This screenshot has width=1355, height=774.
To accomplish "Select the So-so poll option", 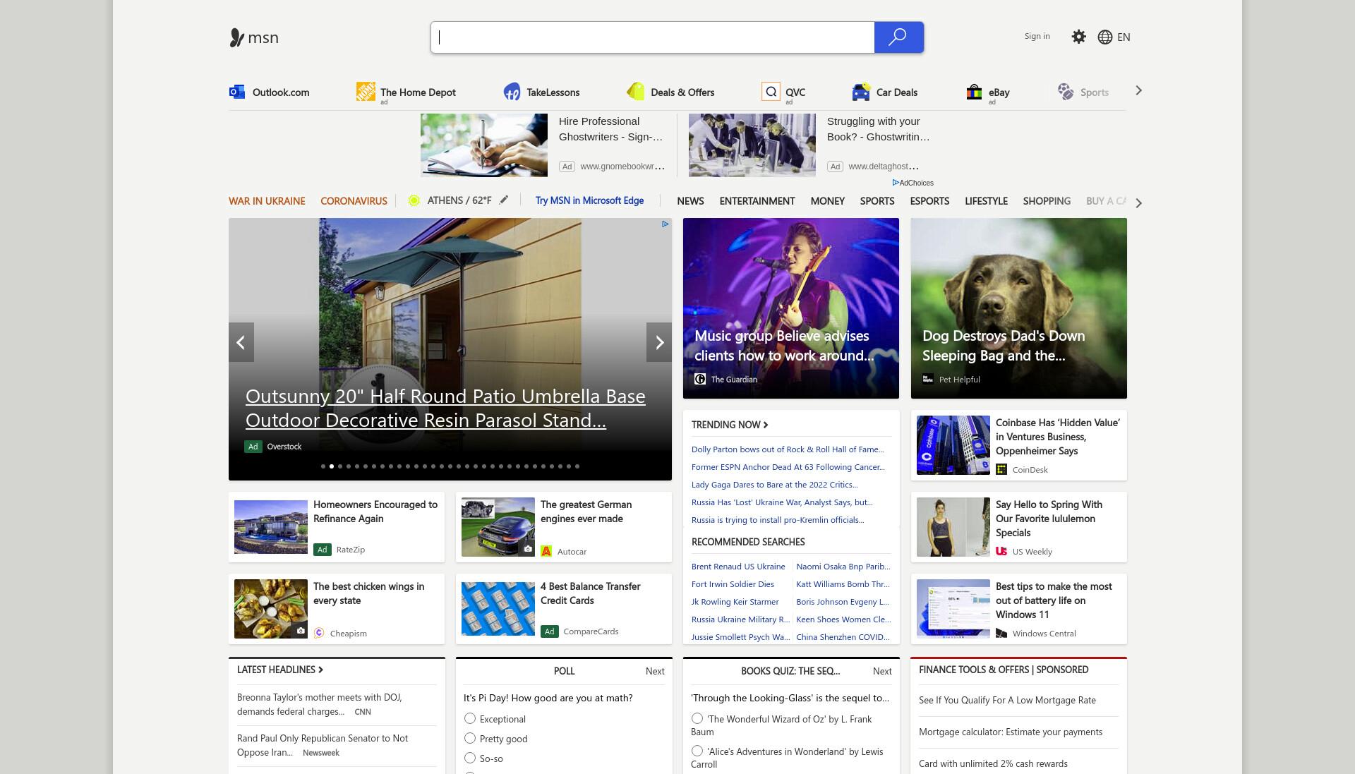I will 470,758.
